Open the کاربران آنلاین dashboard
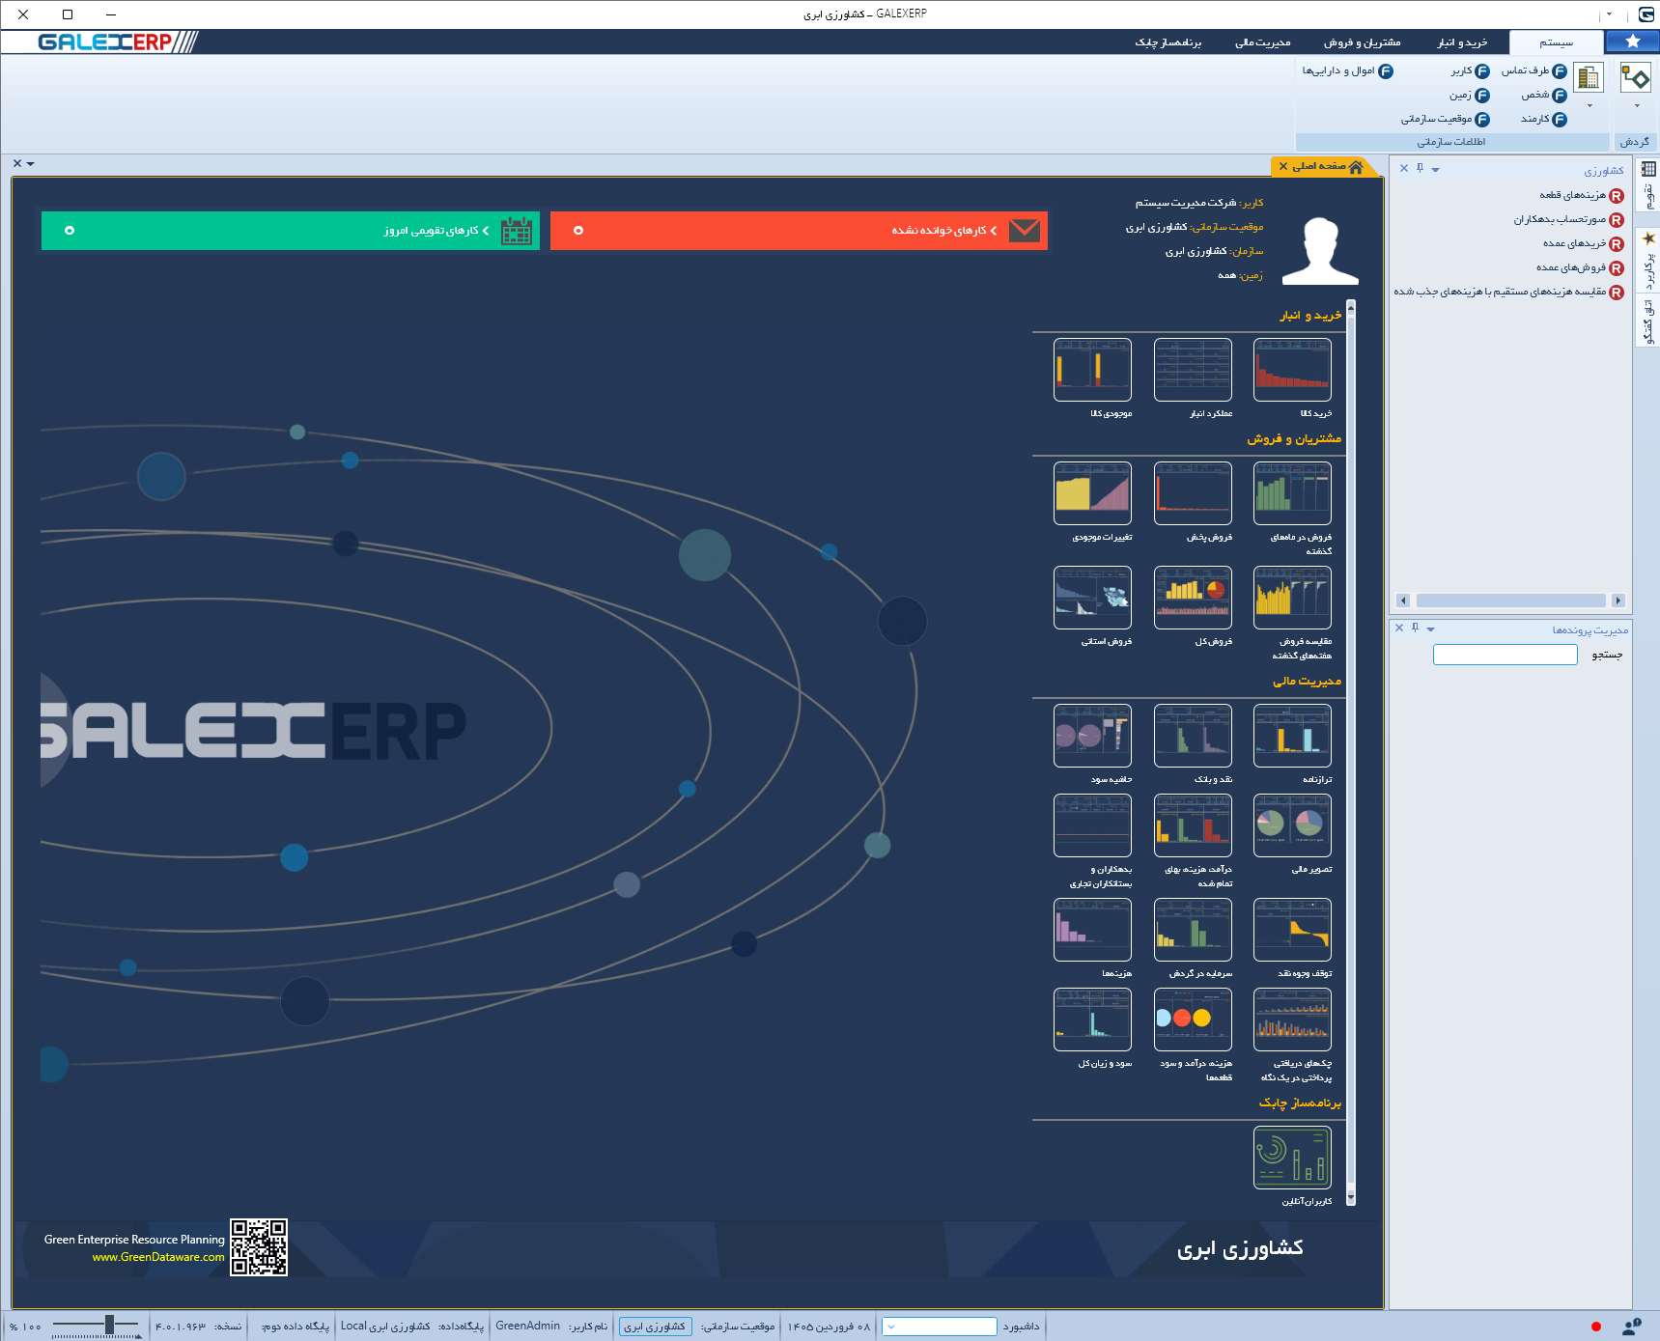 pos(1292,1158)
